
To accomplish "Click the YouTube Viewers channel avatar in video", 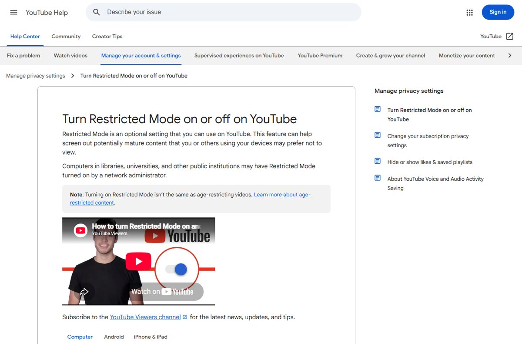I will [x=80, y=230].
